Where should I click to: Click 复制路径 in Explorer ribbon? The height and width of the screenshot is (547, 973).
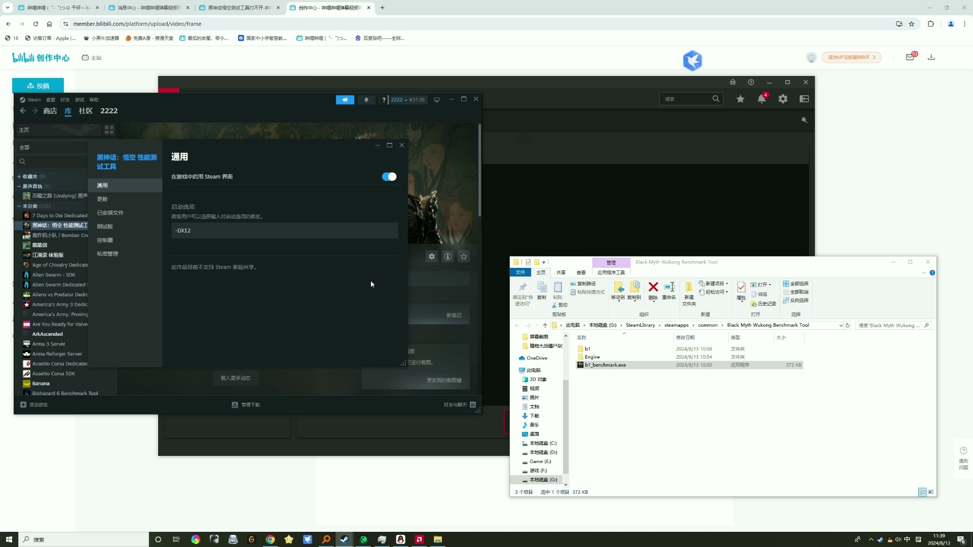pyautogui.click(x=583, y=284)
